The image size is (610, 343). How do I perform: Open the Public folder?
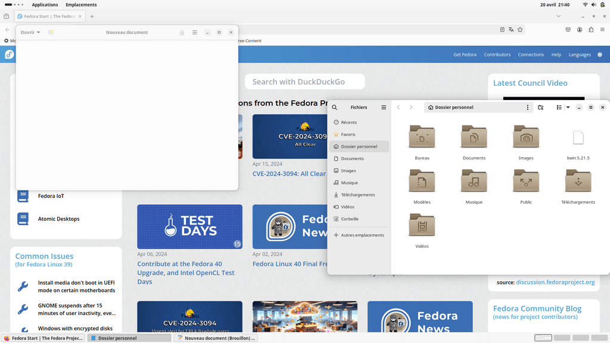pyautogui.click(x=526, y=186)
